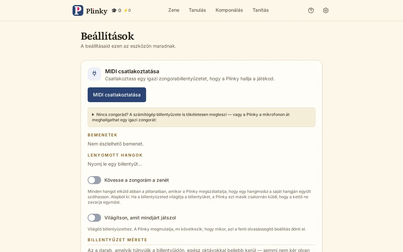
Task: Expand the "Nincs zongorád?" disclosure triangle
Action: tap(93, 115)
